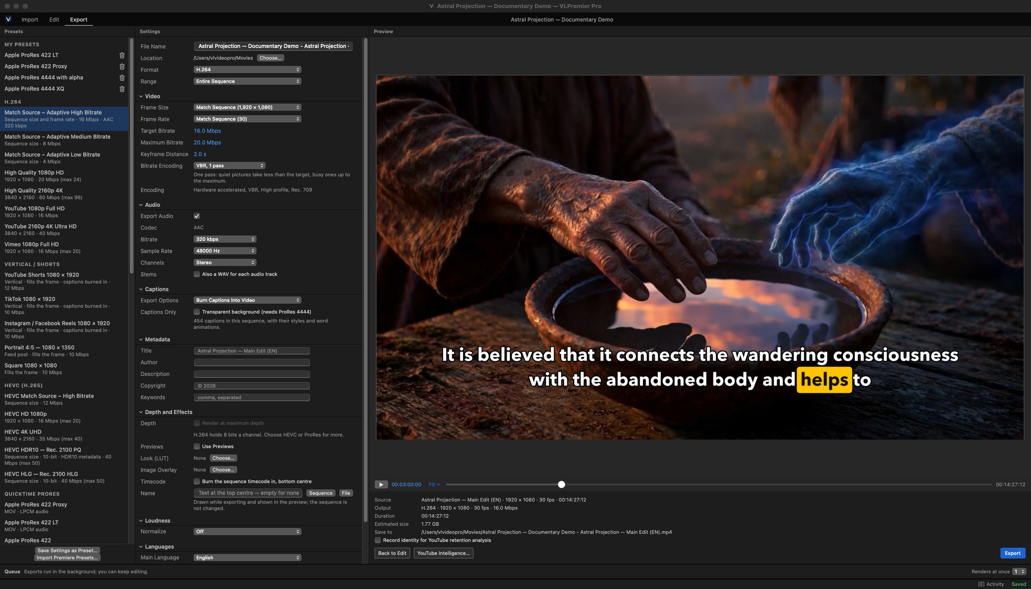
Task: Click the blue Export button
Action: tap(1013, 553)
